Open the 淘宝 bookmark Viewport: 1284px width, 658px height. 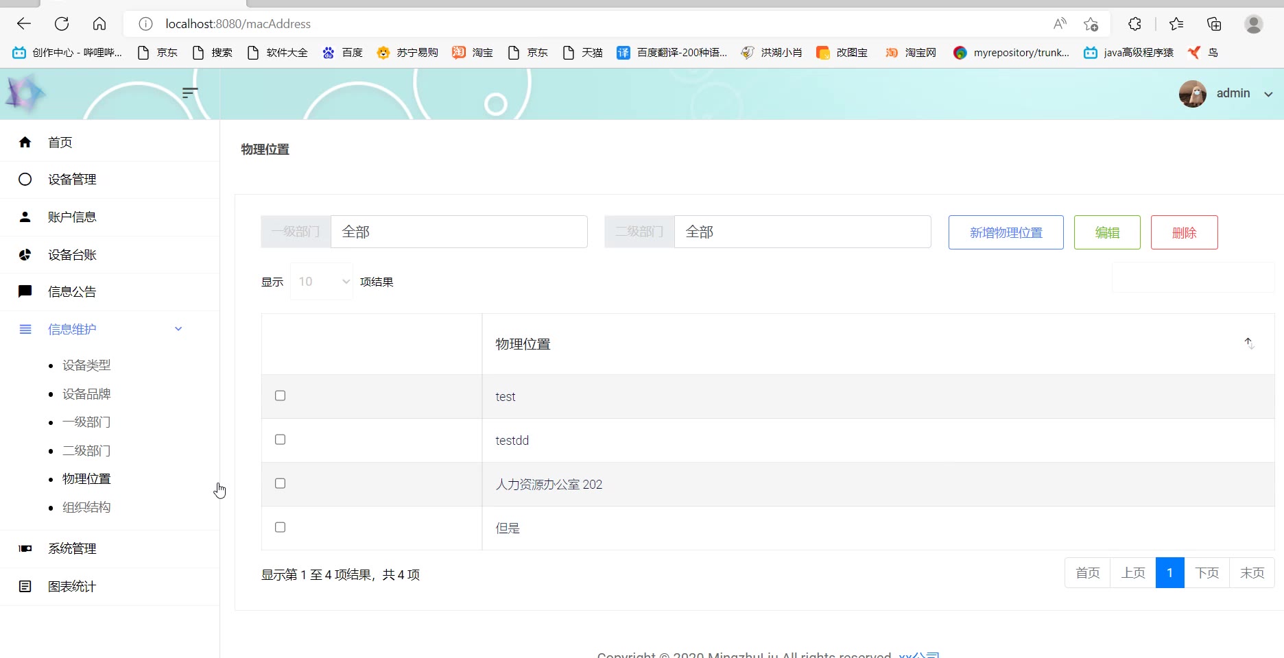pos(473,53)
